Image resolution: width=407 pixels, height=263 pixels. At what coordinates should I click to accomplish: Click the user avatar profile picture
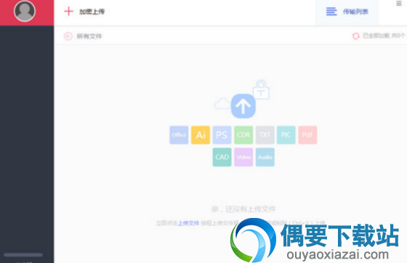[x=25, y=11]
